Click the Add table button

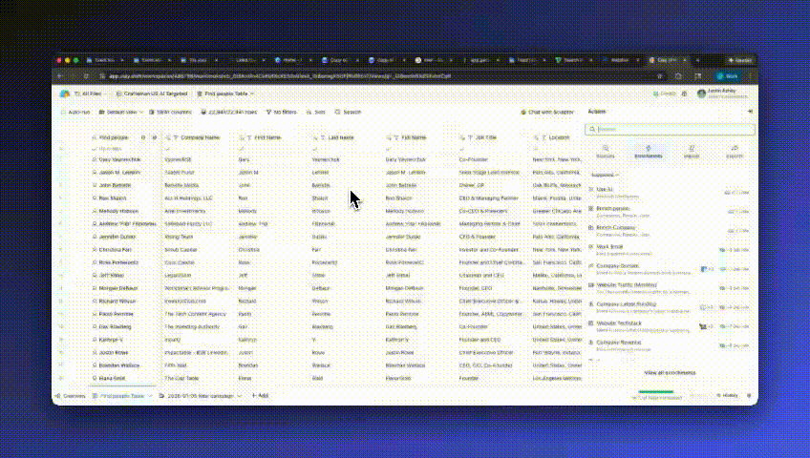[260, 396]
